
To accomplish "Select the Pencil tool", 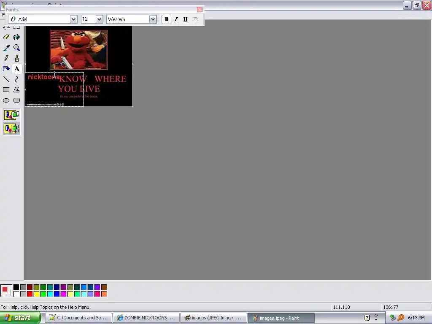I will [x=6, y=58].
